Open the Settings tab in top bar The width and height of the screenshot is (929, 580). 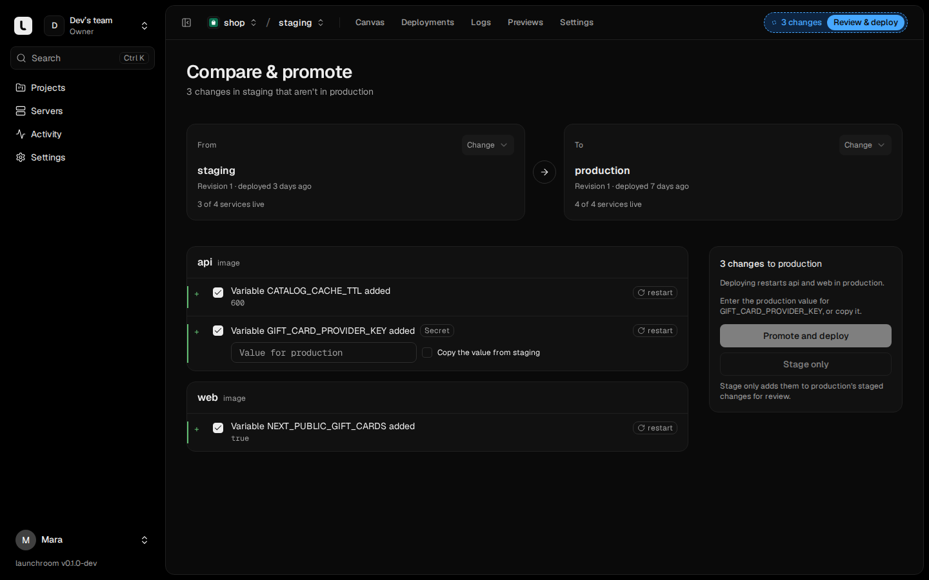pyautogui.click(x=577, y=23)
